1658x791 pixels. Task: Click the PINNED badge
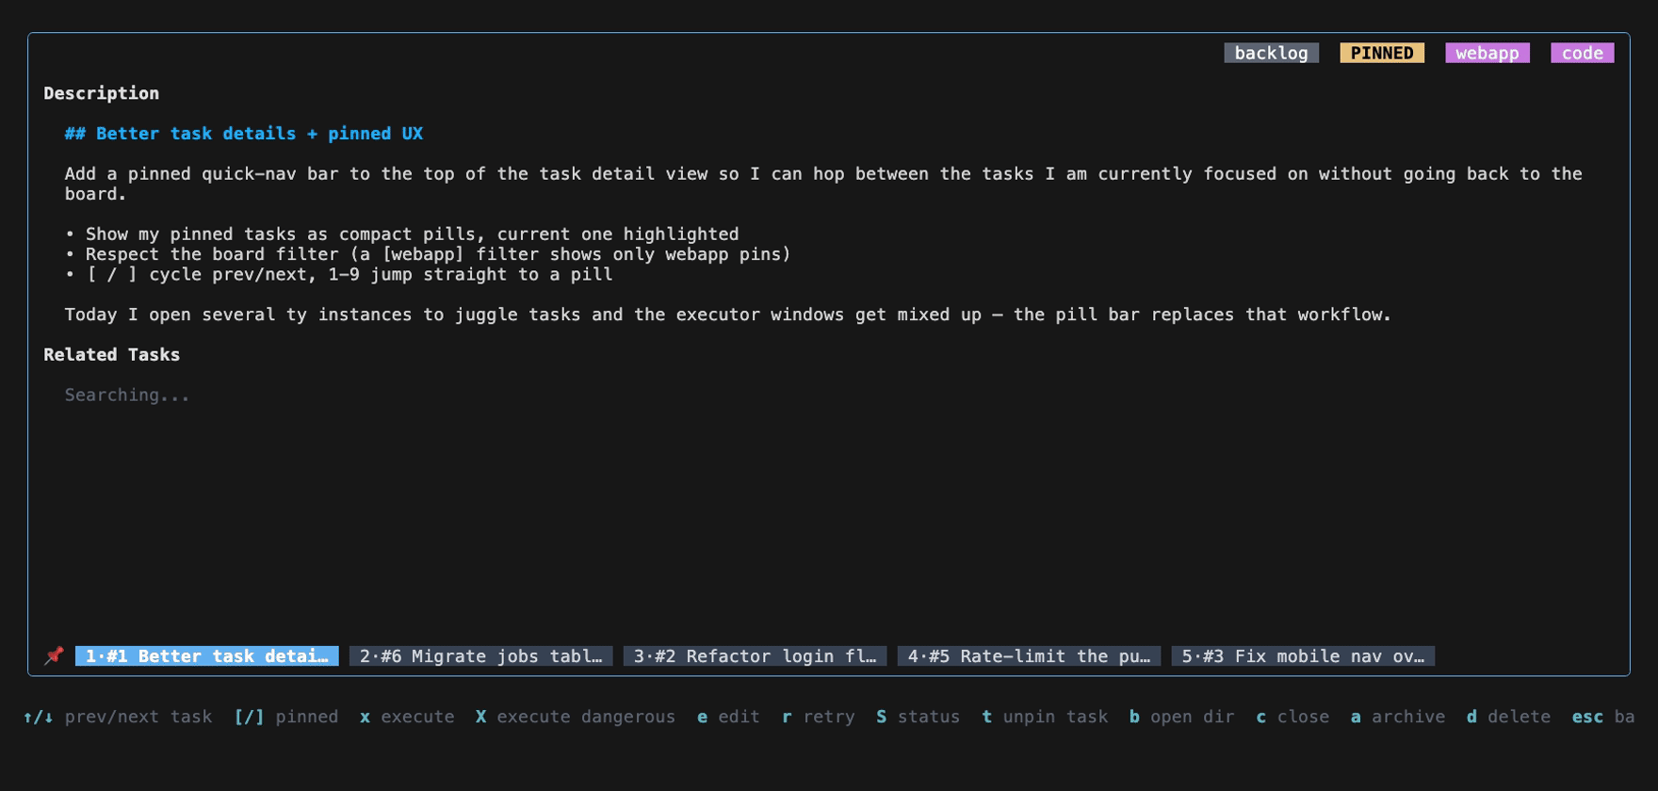coord(1382,53)
